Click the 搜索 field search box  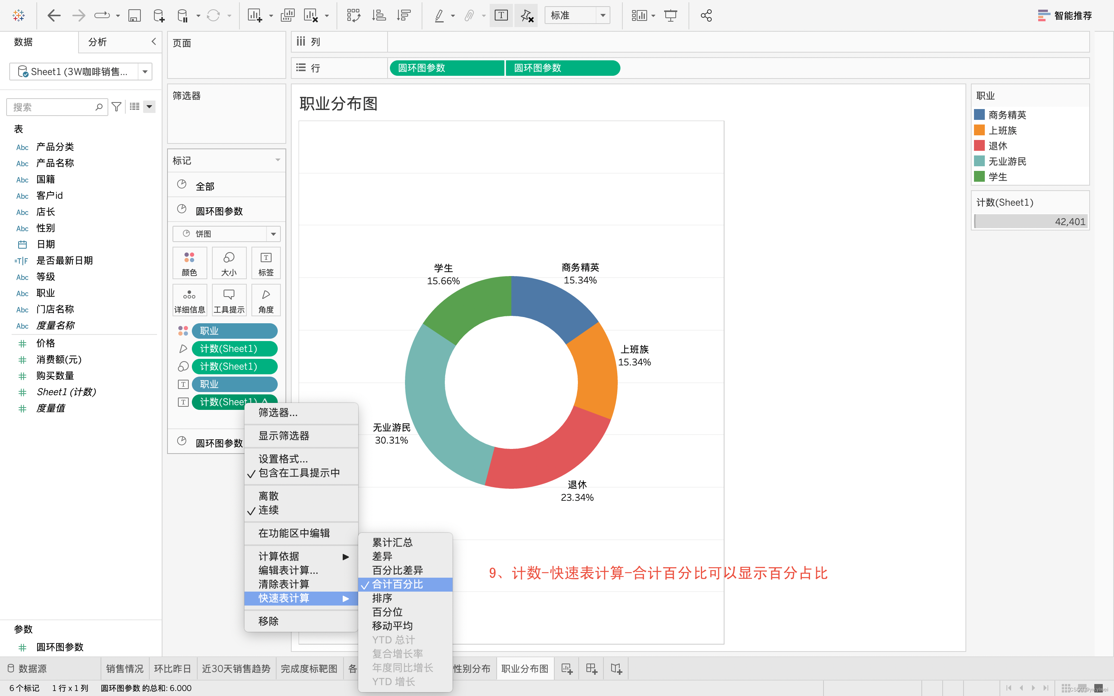pyautogui.click(x=57, y=107)
